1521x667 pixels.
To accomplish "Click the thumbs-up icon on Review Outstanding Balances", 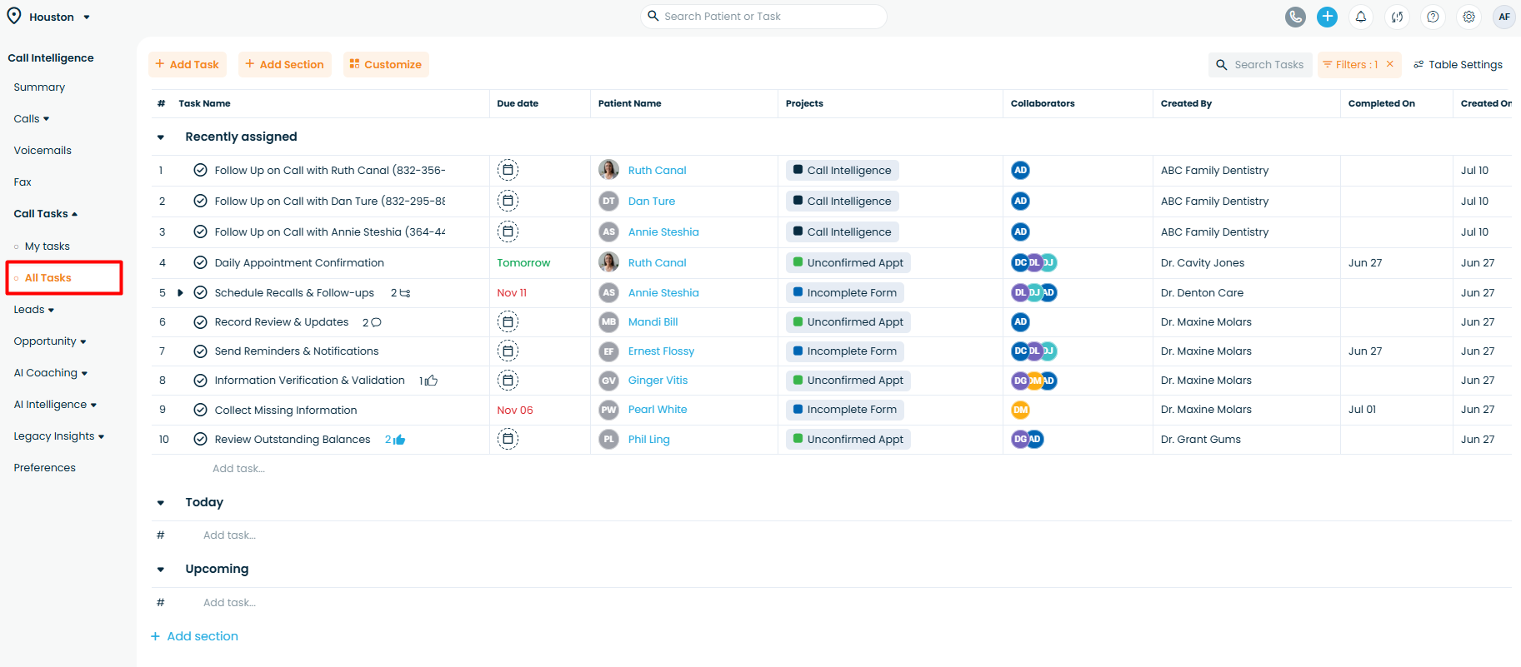I will [399, 440].
